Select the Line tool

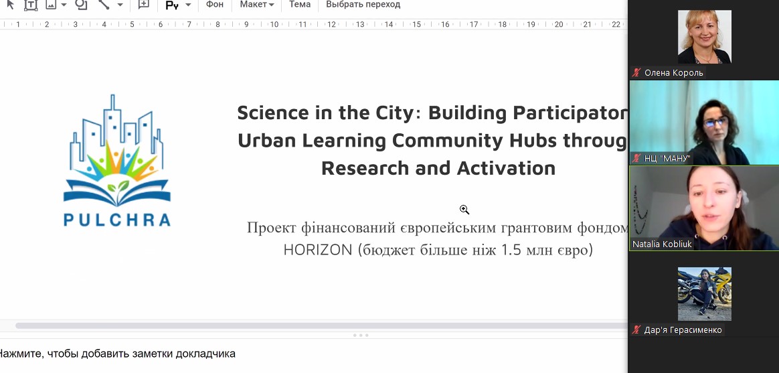104,5
